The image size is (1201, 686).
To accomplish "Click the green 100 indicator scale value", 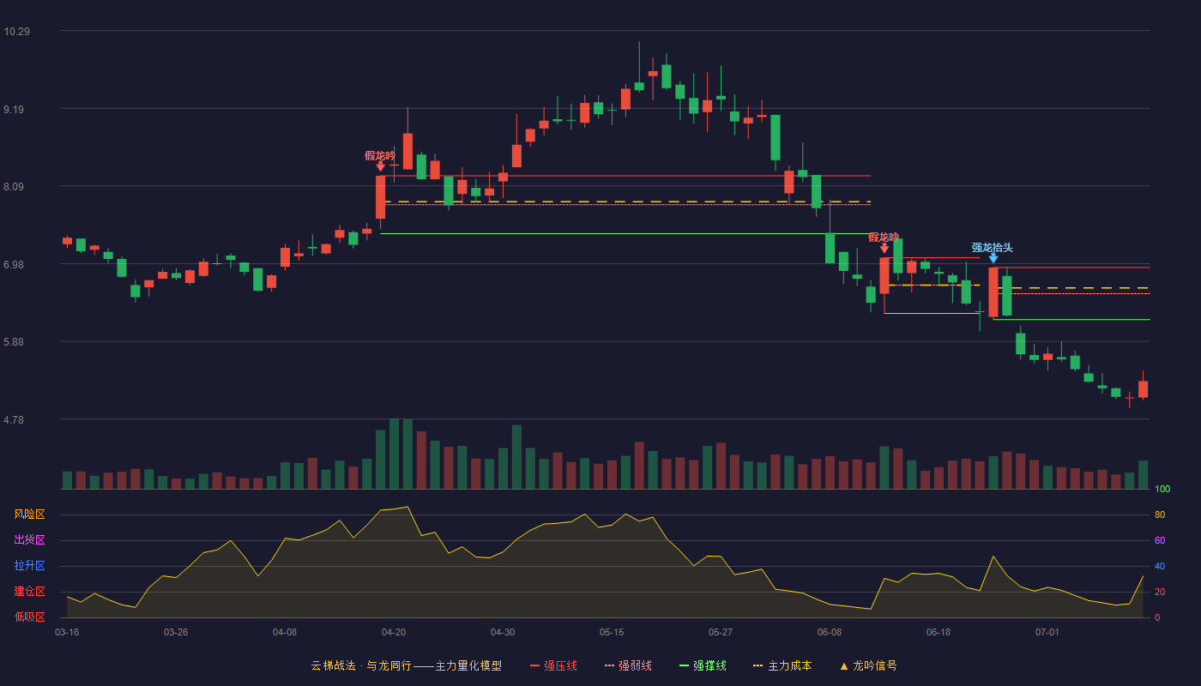I will (x=1162, y=489).
